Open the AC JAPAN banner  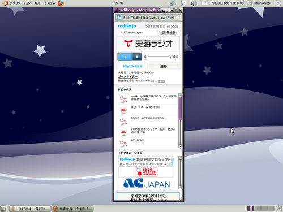[146, 183]
